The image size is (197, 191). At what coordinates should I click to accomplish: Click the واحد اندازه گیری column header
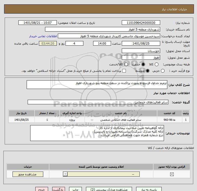click(x=72, y=113)
